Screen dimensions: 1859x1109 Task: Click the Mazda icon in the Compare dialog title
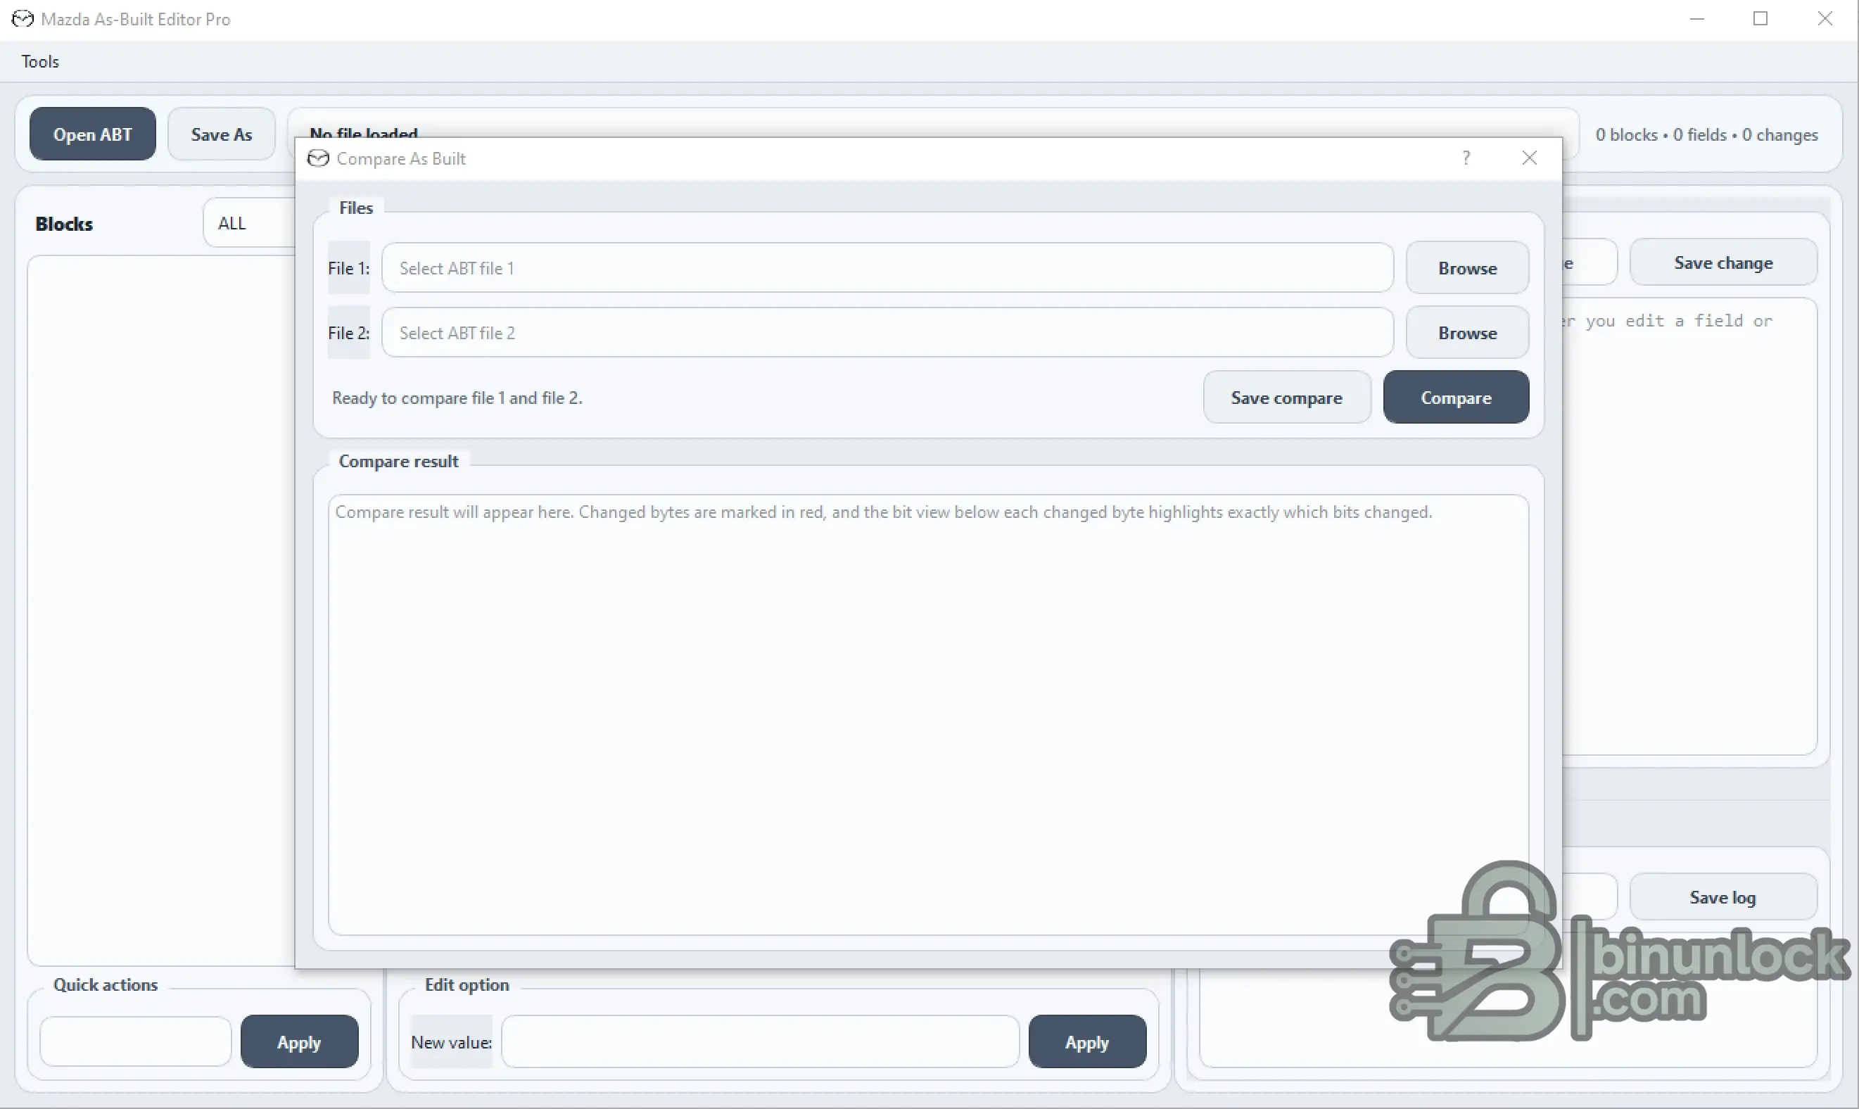[318, 158]
